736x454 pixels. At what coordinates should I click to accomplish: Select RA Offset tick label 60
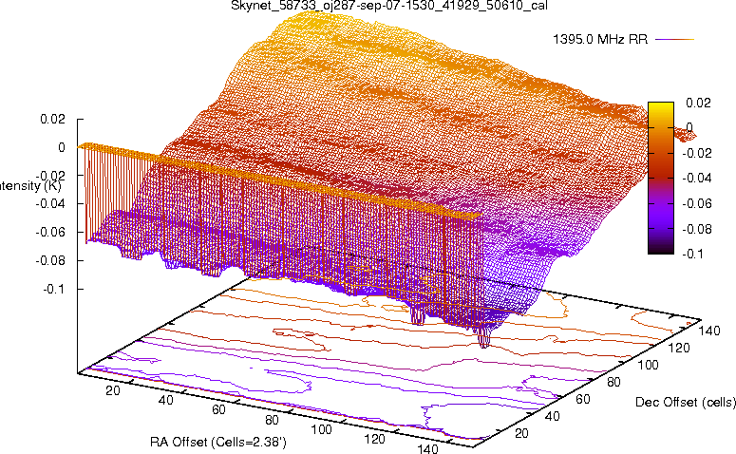(x=218, y=410)
